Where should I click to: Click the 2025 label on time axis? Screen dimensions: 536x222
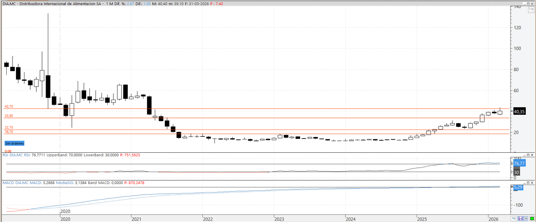[x=422, y=219]
